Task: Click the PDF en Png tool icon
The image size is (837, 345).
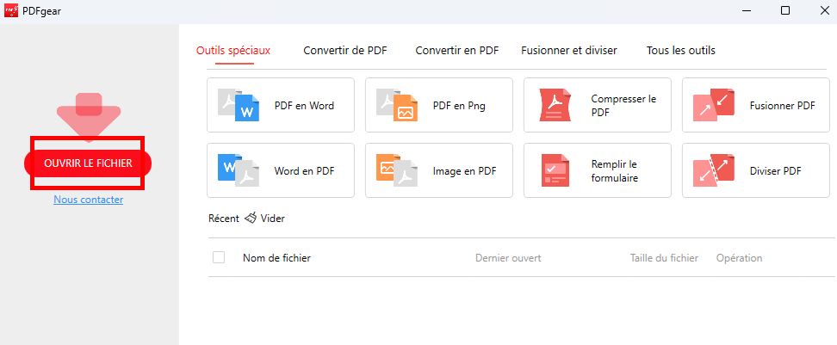Action: (x=397, y=105)
